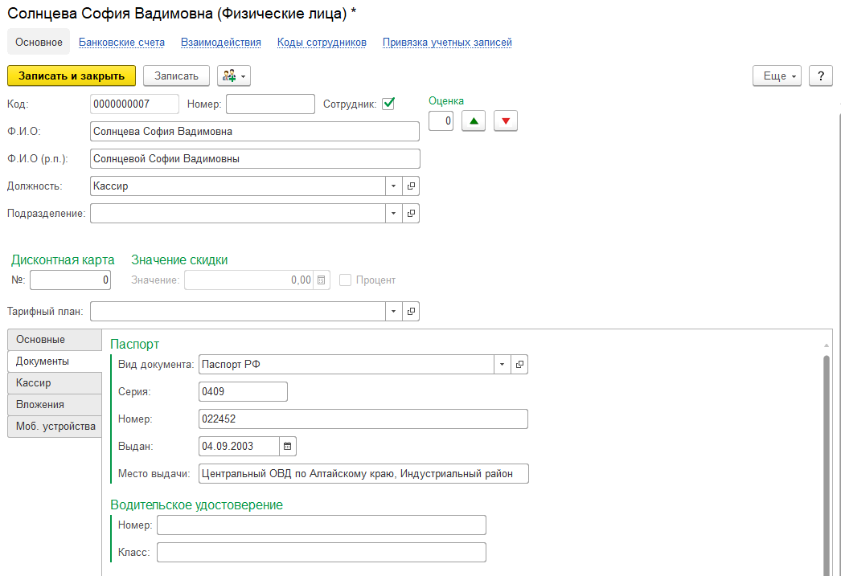
Task: Click green up arrow to increase rating
Action: coord(474,121)
